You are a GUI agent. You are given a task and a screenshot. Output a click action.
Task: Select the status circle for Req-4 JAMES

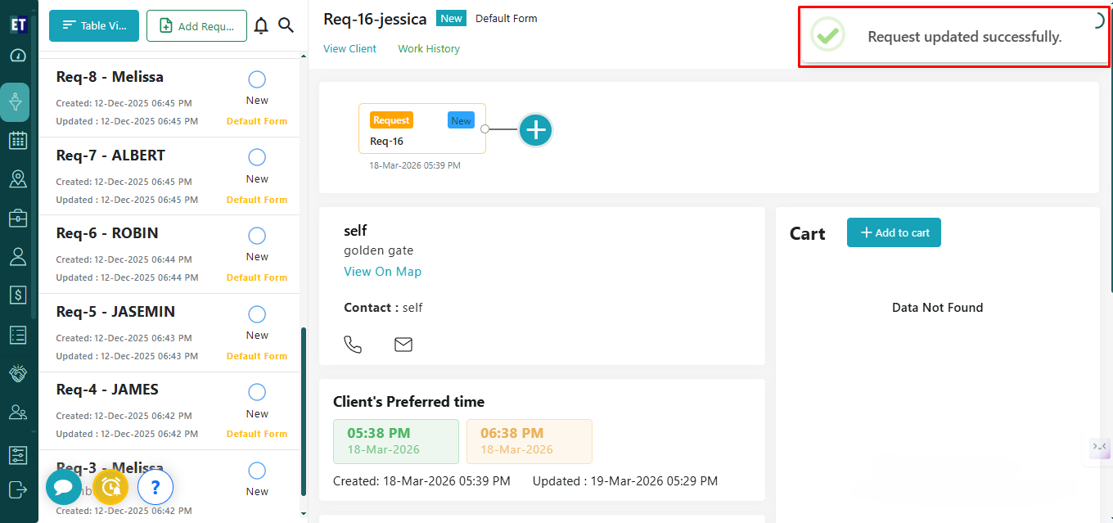257,392
